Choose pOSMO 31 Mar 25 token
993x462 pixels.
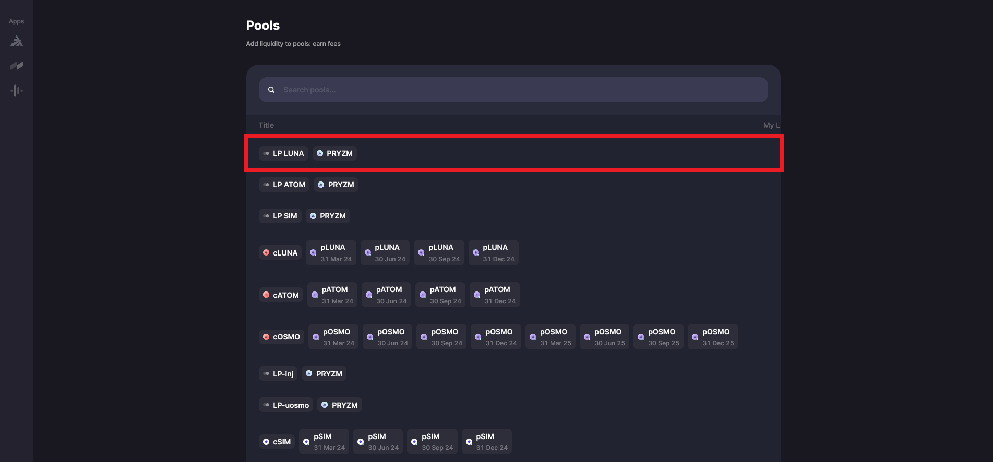[x=551, y=337]
